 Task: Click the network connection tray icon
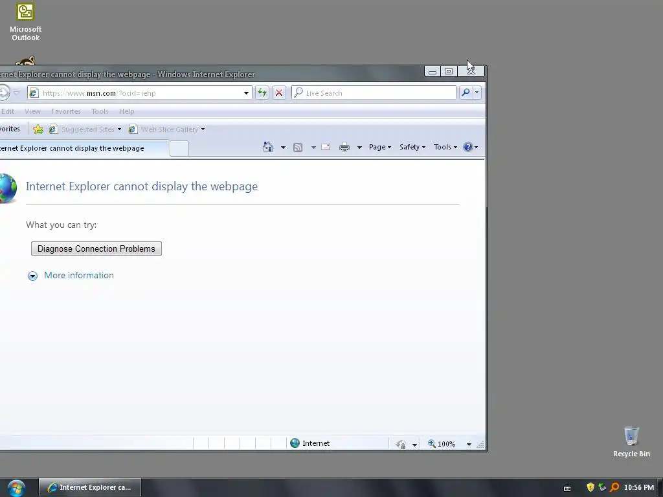click(x=602, y=487)
